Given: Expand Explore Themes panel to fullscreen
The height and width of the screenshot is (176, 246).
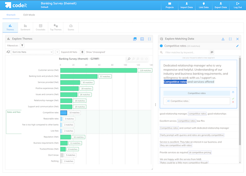Looking at the screenshot, I should click(149, 39).
